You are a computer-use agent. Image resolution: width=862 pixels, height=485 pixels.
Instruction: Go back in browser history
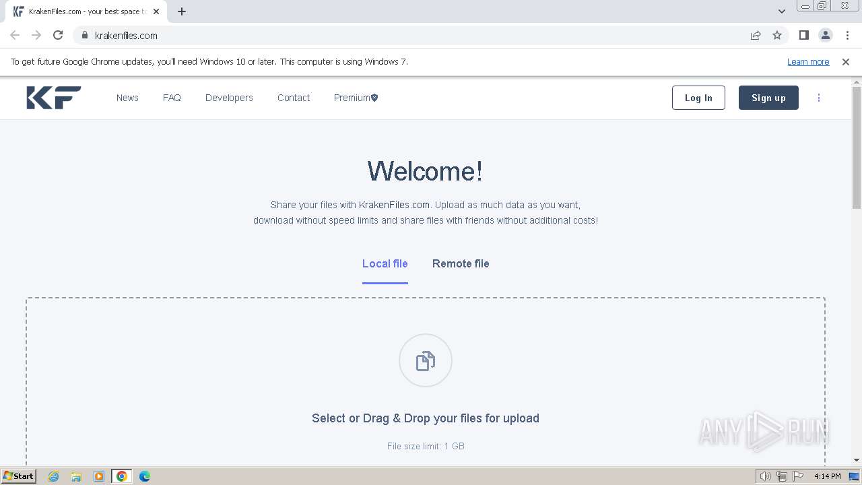coord(15,35)
